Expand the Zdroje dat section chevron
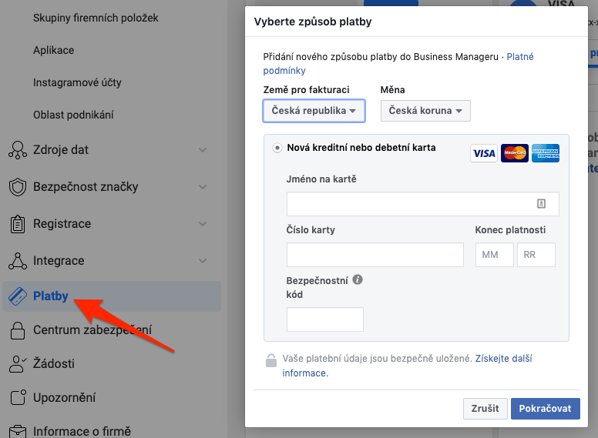Screen dimensions: 598x438 coord(203,150)
